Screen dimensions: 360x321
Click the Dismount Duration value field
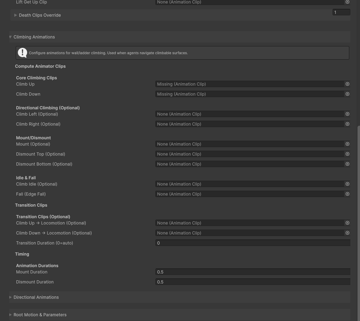252,282
